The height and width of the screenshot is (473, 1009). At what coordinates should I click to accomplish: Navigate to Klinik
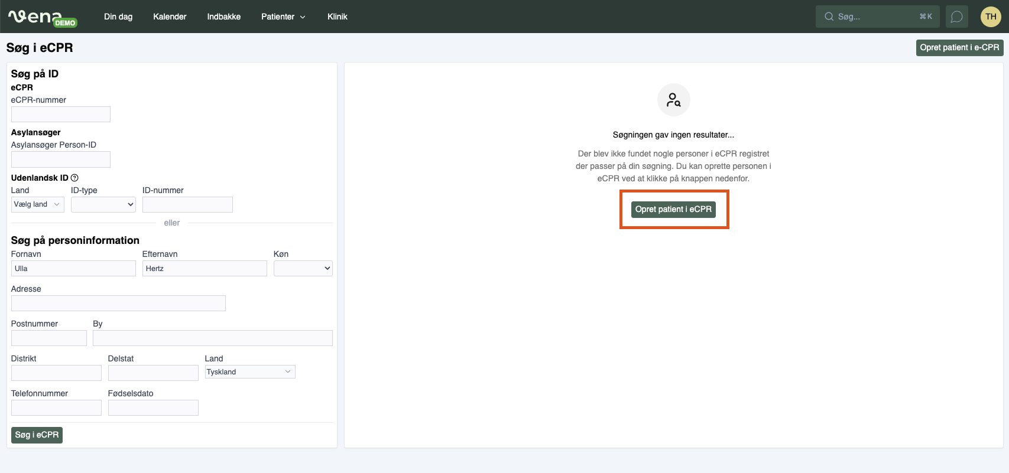pos(337,17)
